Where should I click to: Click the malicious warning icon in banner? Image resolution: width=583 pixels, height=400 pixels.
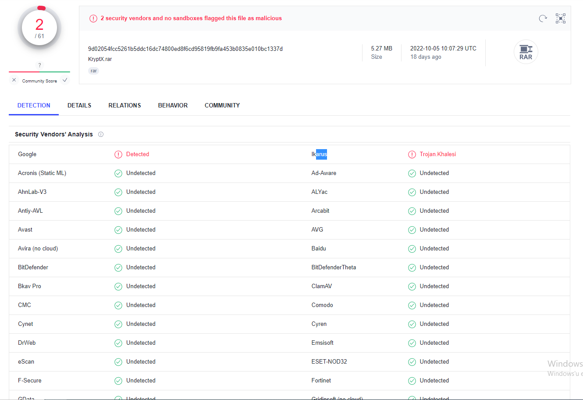point(93,18)
